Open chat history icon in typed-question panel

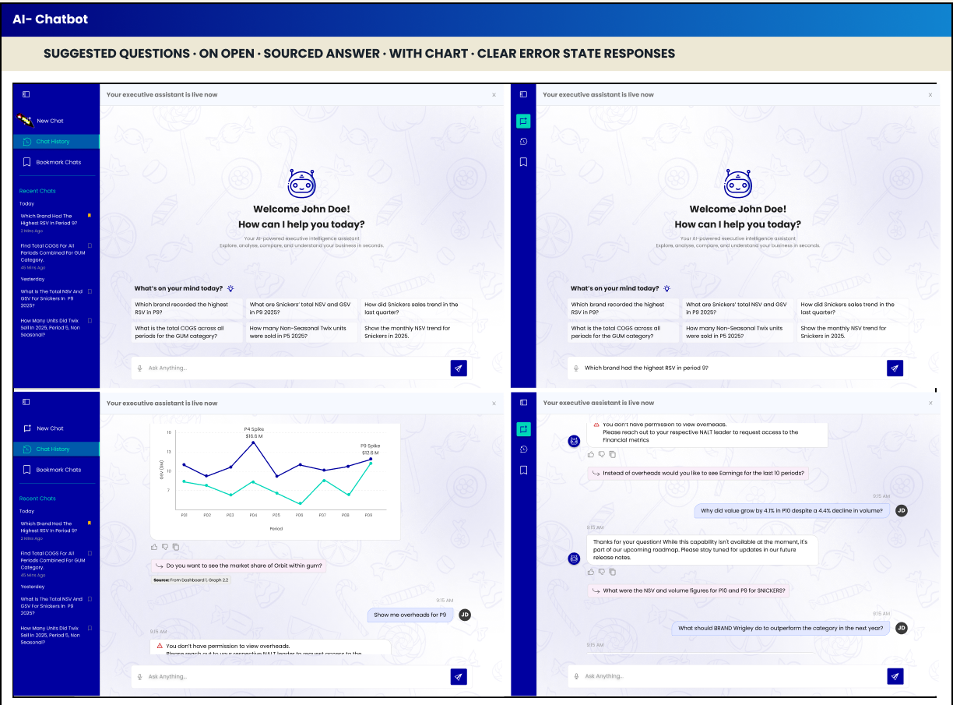click(523, 142)
